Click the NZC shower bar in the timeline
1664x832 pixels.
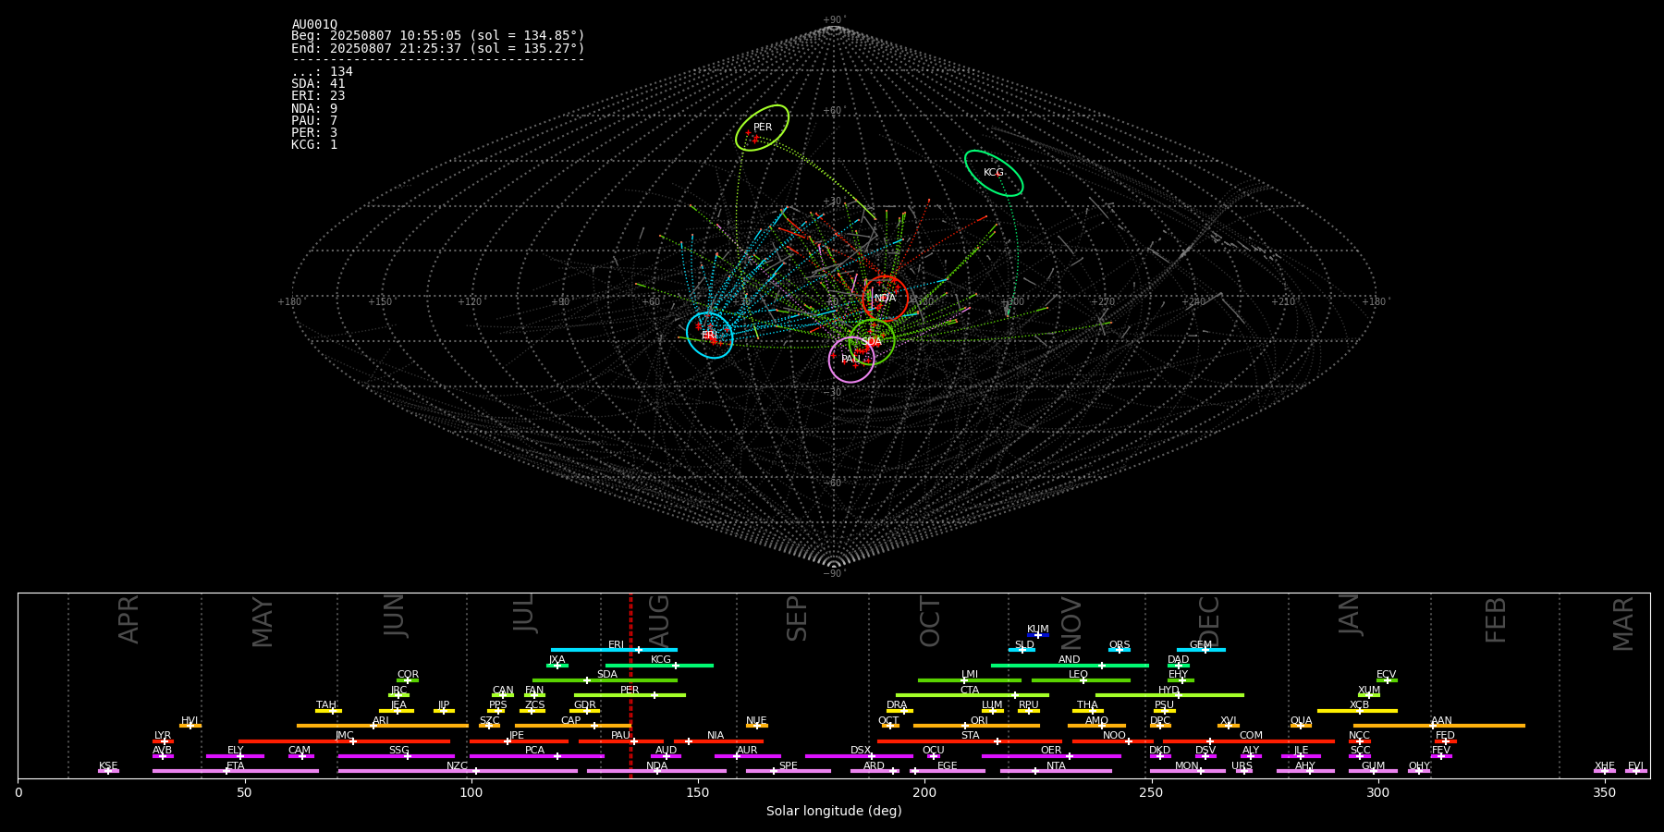(x=458, y=770)
